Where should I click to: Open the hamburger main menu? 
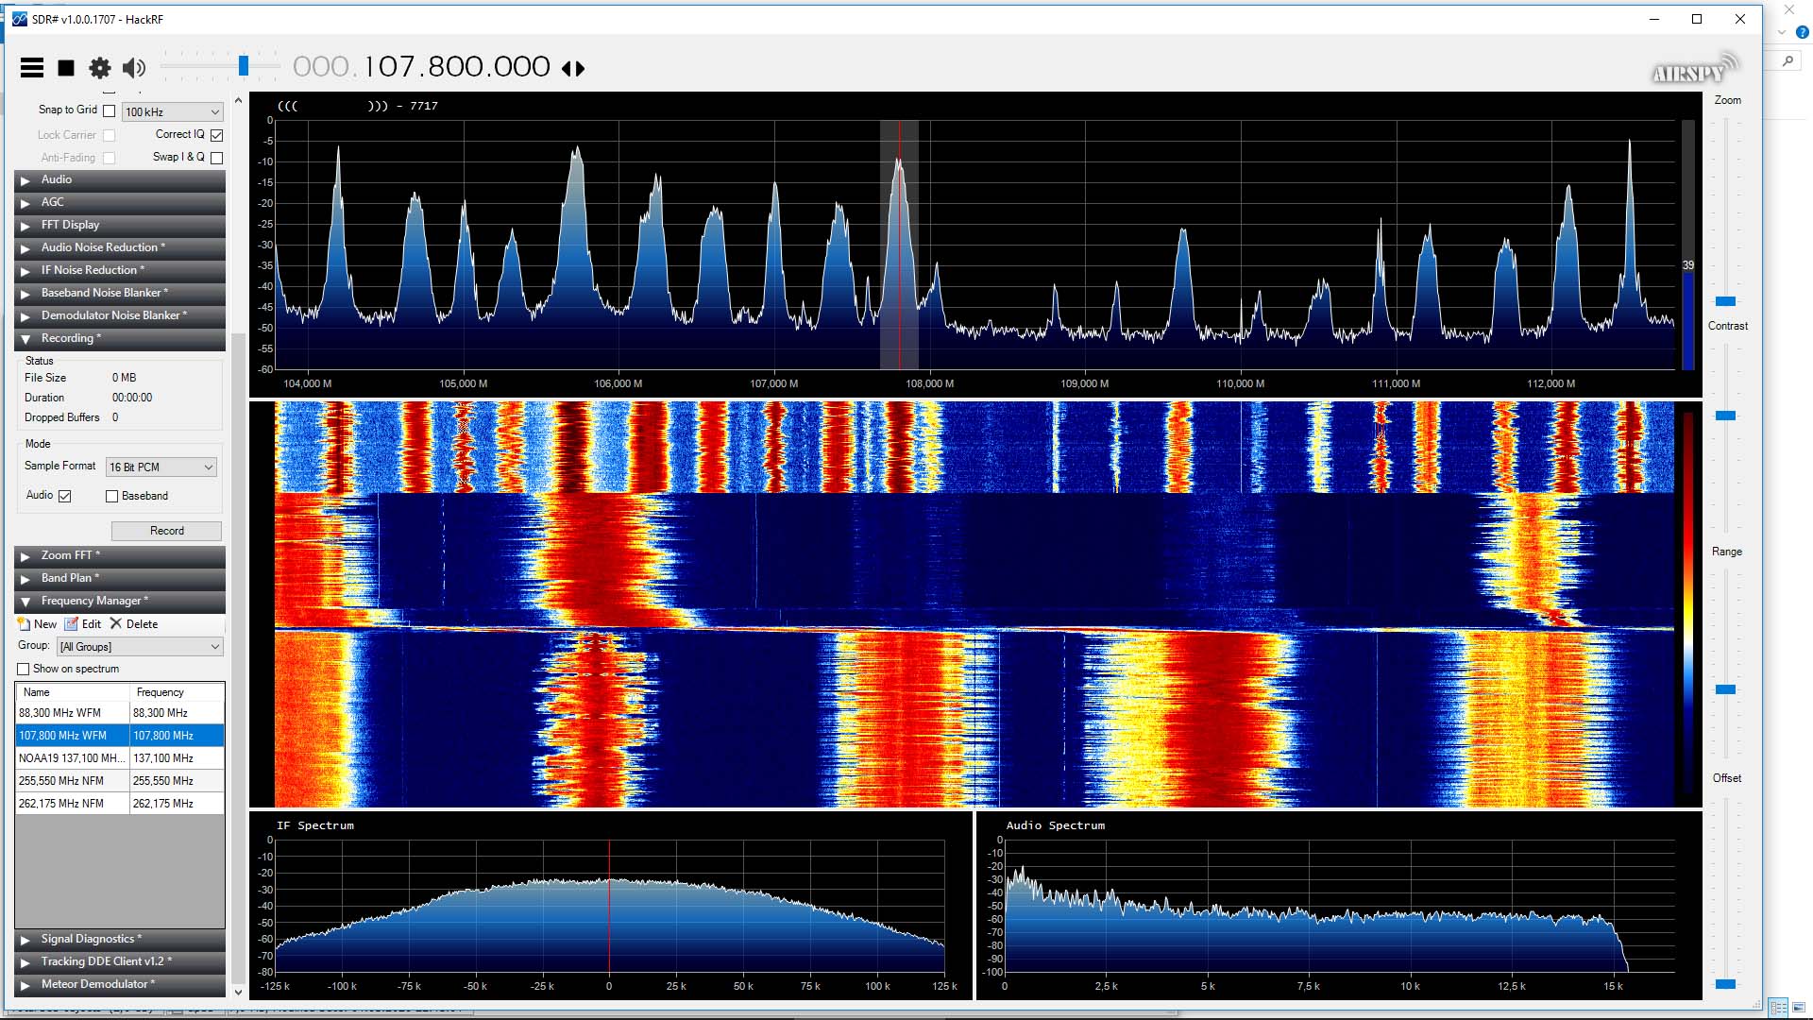(32, 67)
